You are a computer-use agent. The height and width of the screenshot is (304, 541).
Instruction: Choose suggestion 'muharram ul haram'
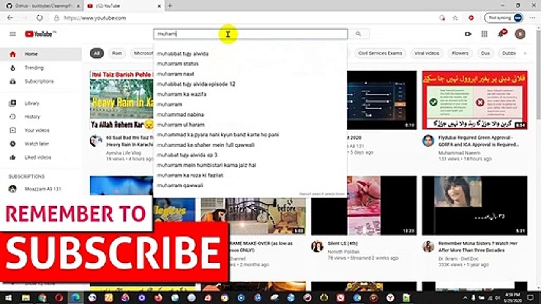coord(250,125)
